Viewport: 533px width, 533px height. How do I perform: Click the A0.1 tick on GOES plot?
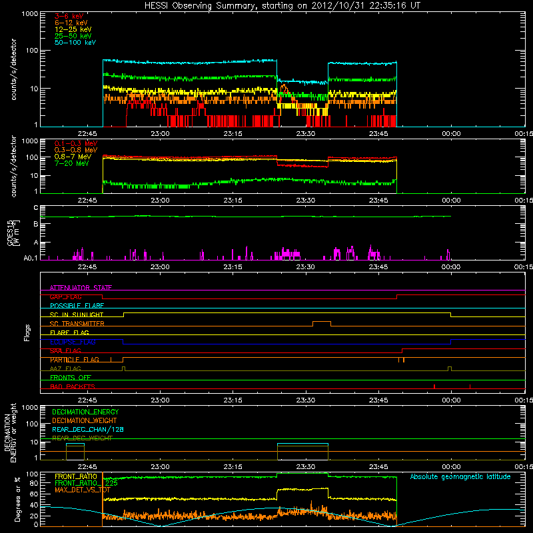[x=31, y=258]
